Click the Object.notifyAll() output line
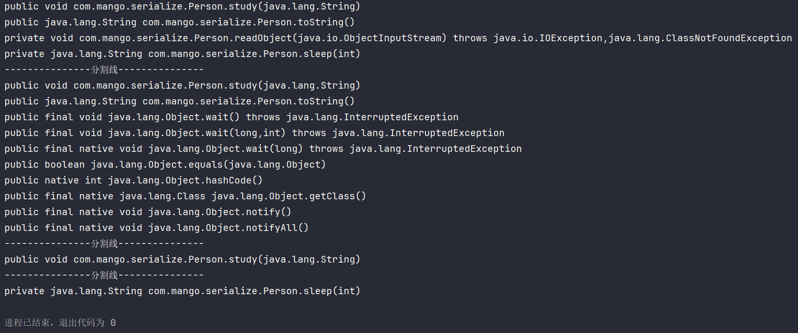The width and height of the screenshot is (798, 333). tap(156, 228)
